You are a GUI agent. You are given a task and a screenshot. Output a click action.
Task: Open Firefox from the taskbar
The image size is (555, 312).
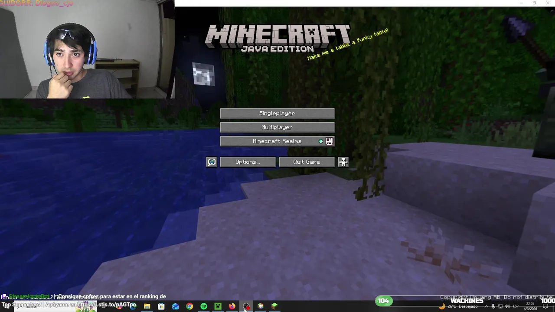click(232, 306)
